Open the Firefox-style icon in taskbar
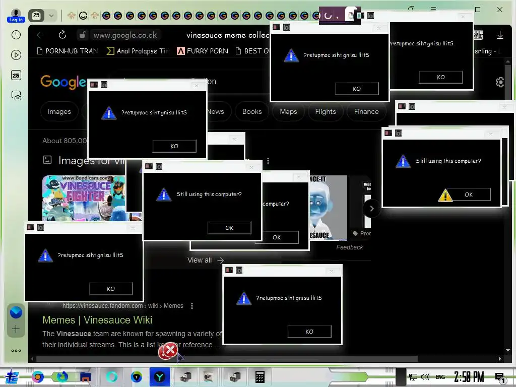This screenshot has width=516, height=387. 62,376
